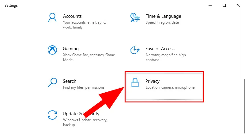The image size is (245, 138).
Task: Click the Ease of Access icon
Action: pos(135,50)
